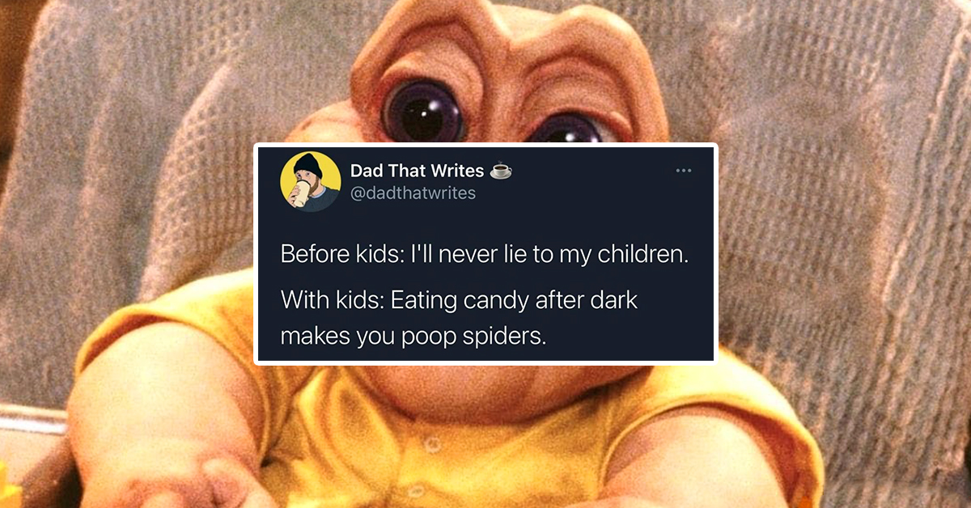971x508 pixels.
Task: Click the coffee cup emoji beside the name
Action: (x=502, y=171)
